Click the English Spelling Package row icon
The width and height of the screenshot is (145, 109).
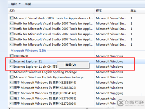tap(12, 72)
